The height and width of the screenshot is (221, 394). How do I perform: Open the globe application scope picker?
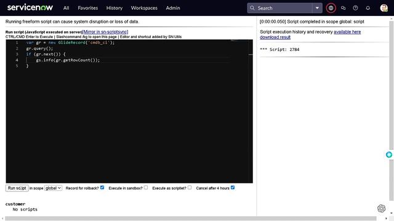331,8
